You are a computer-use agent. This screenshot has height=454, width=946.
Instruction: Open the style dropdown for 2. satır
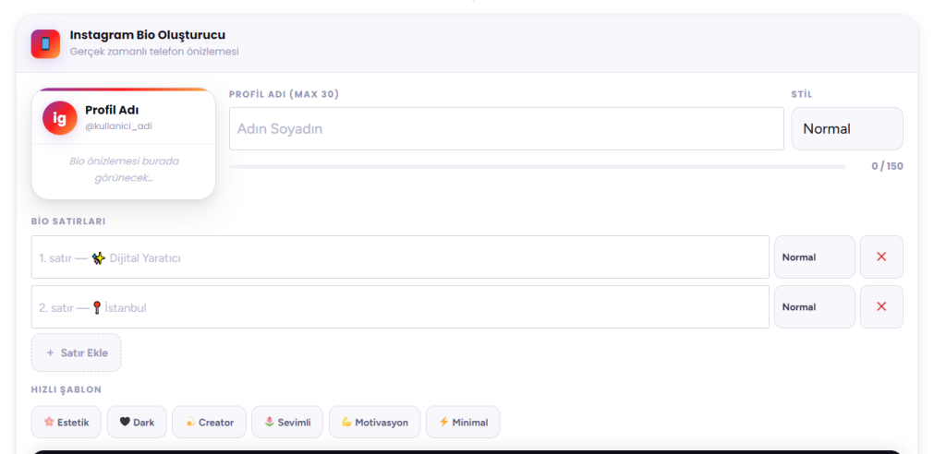(815, 307)
